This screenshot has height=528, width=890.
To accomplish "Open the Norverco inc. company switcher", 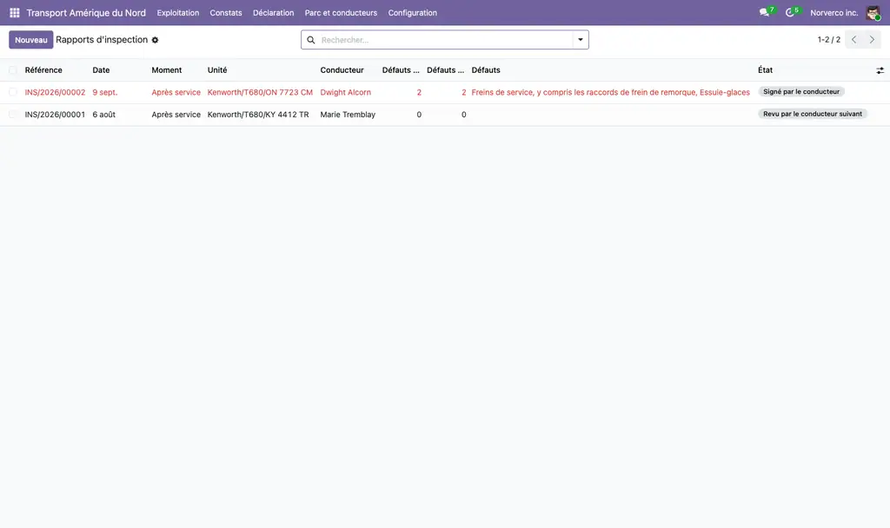I will click(x=834, y=12).
